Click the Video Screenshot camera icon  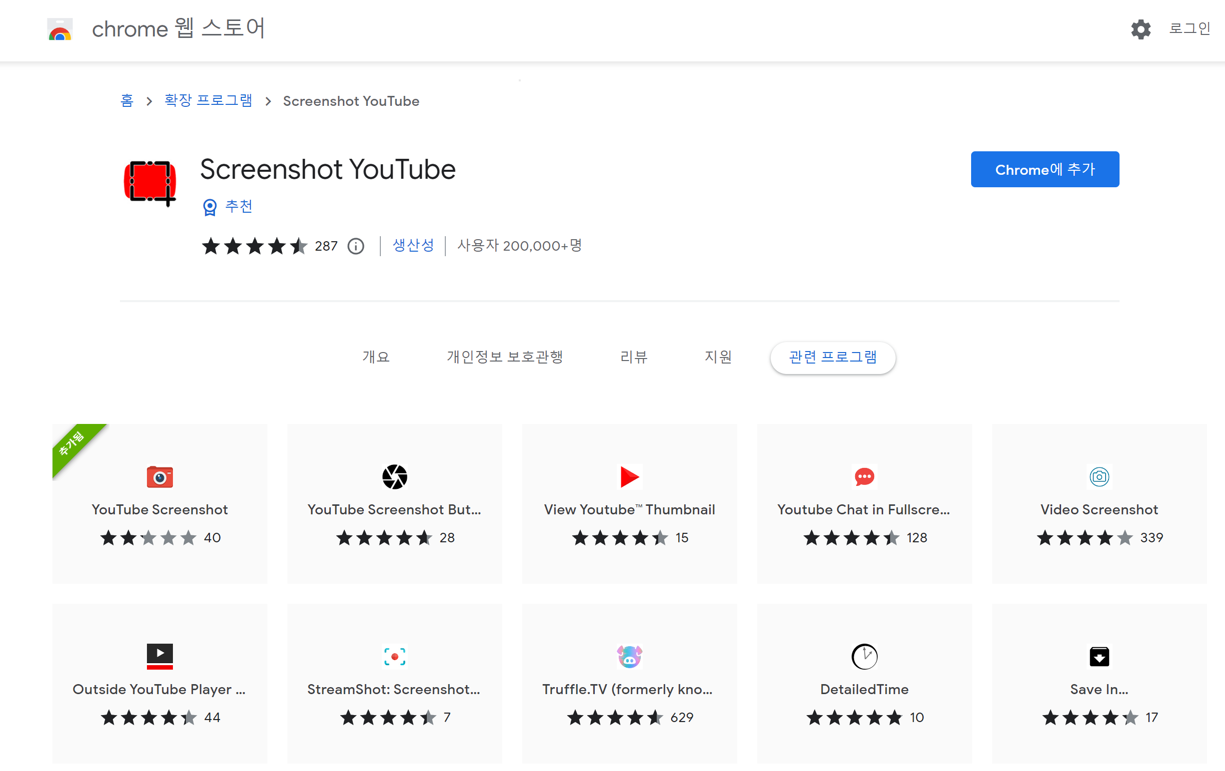point(1099,477)
